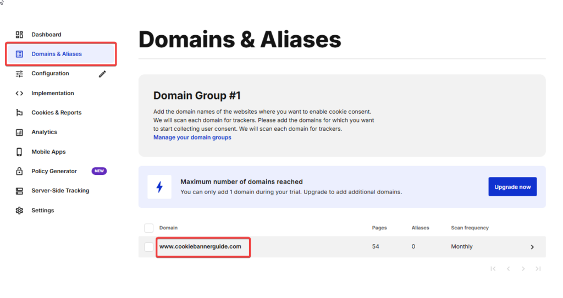Follow Manage your domain groups link
The width and height of the screenshot is (563, 298).
click(x=192, y=137)
